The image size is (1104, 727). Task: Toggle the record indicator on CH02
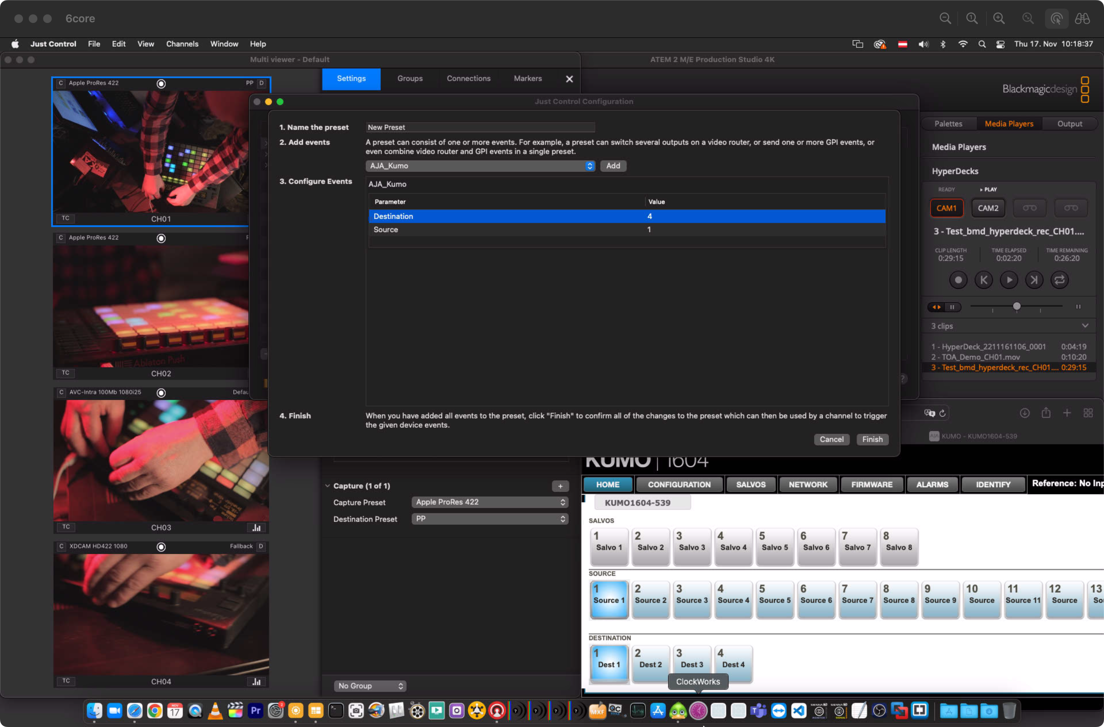tap(161, 238)
